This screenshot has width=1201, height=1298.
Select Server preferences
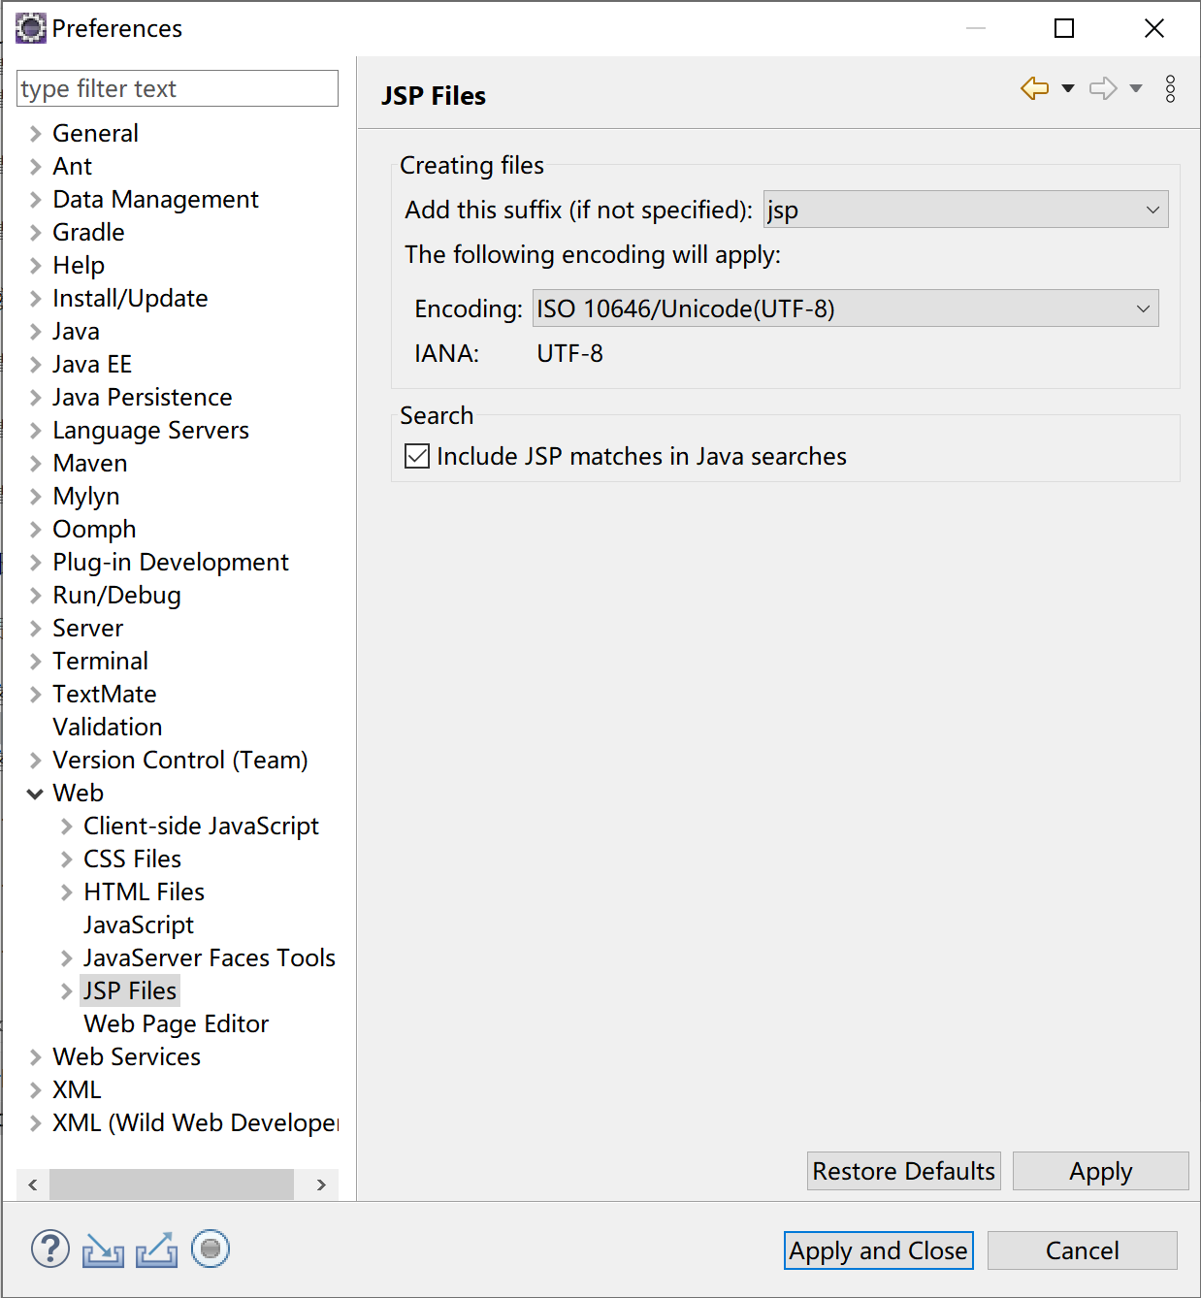88,628
